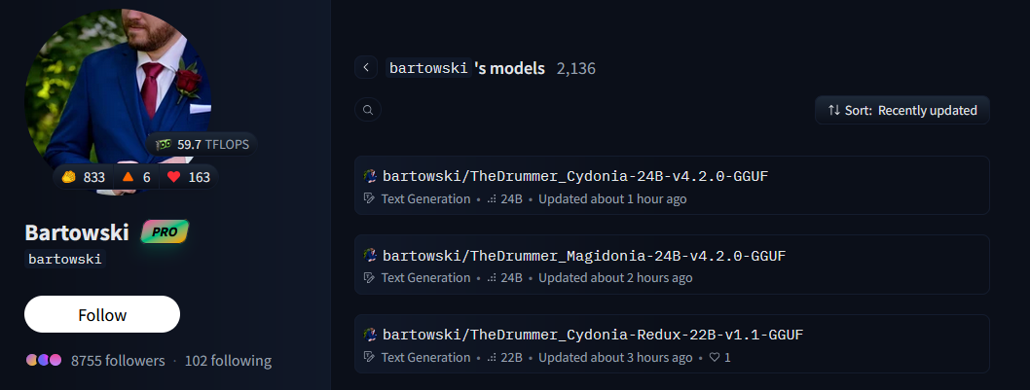1030x390 pixels.
Task: Click Text Generation icon on Cydonia-24B card
Action: pos(369,198)
